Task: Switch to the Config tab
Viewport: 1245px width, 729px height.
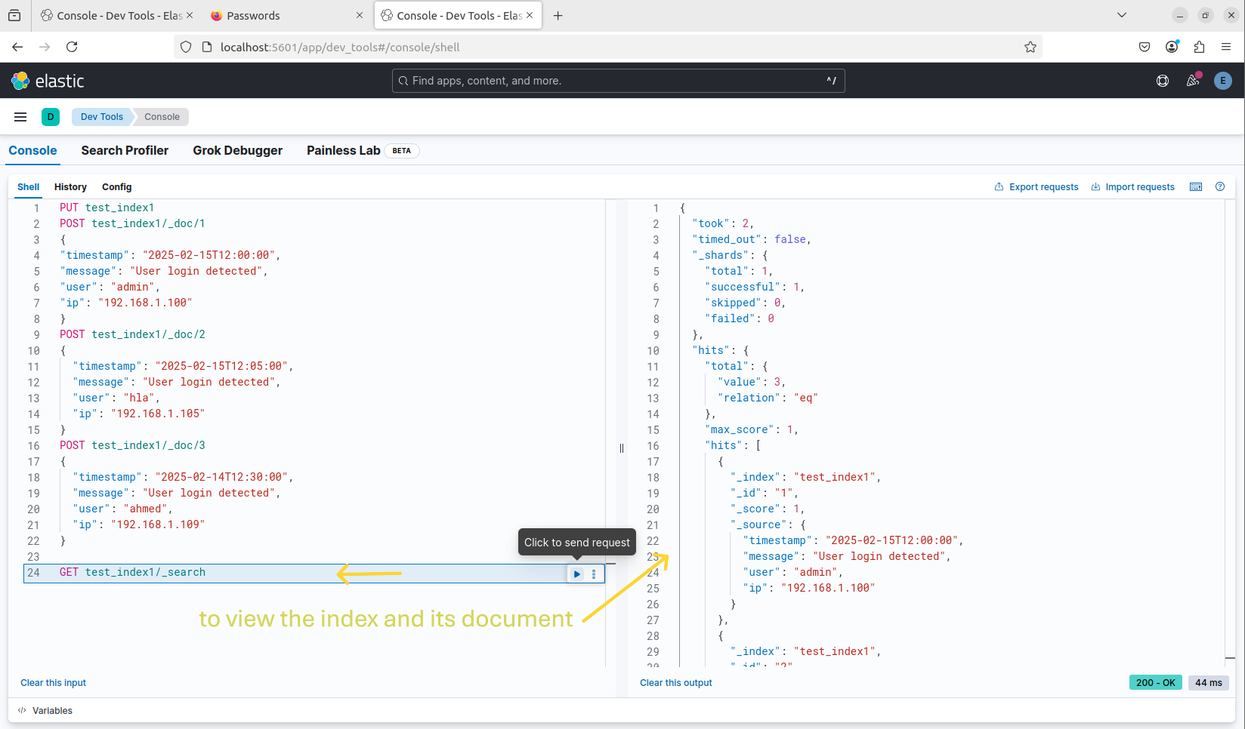Action: (116, 187)
